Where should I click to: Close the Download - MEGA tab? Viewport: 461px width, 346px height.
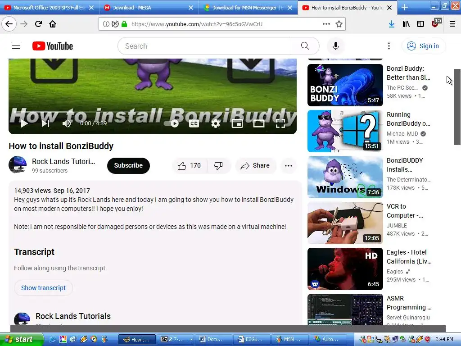point(191,8)
